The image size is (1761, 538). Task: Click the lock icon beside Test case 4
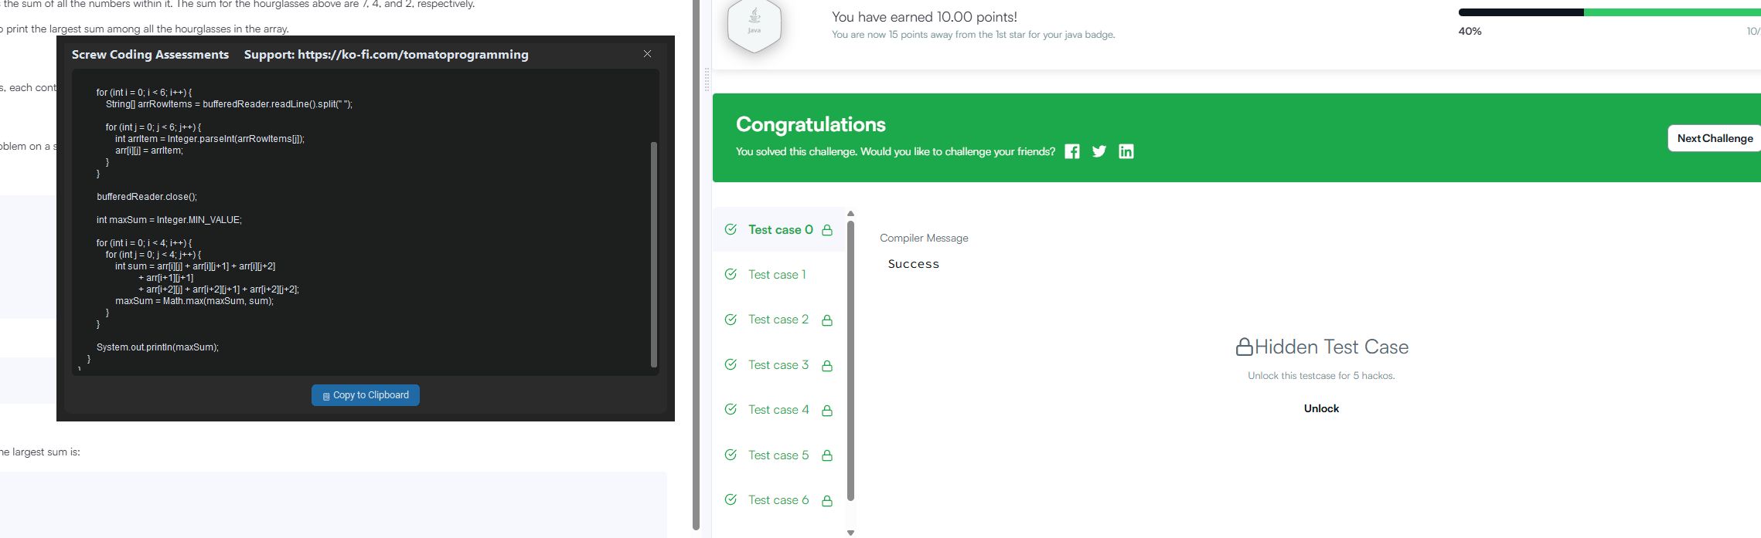point(827,411)
